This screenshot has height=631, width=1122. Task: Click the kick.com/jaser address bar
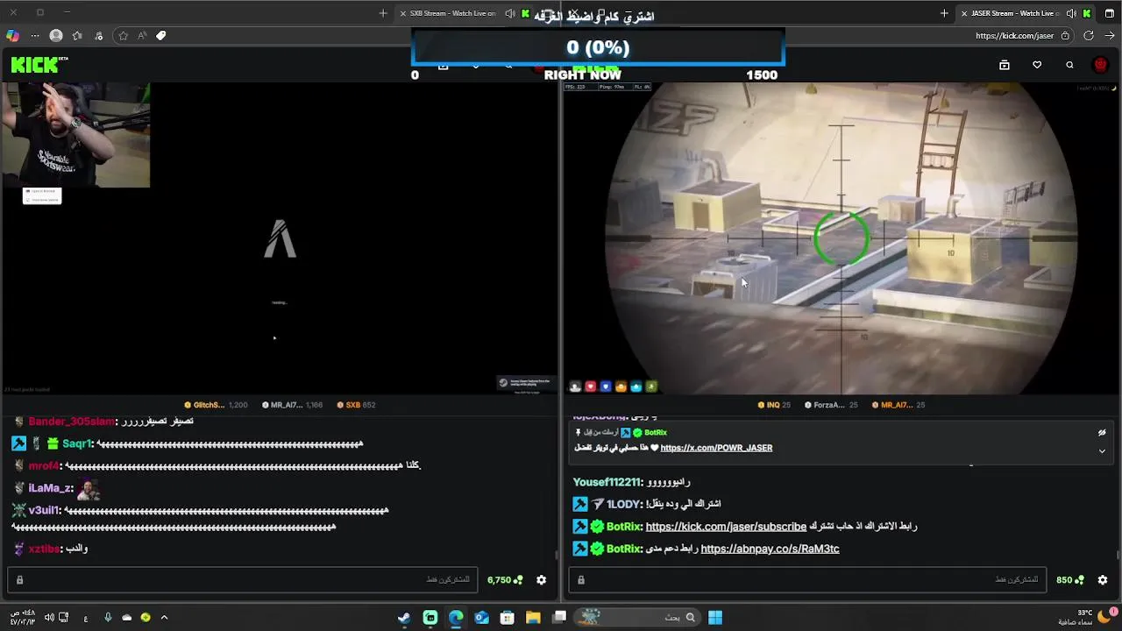(x=1013, y=36)
